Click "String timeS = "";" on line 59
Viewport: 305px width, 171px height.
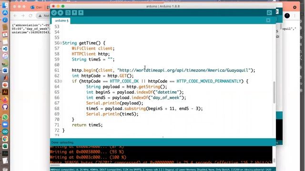tap(93, 59)
